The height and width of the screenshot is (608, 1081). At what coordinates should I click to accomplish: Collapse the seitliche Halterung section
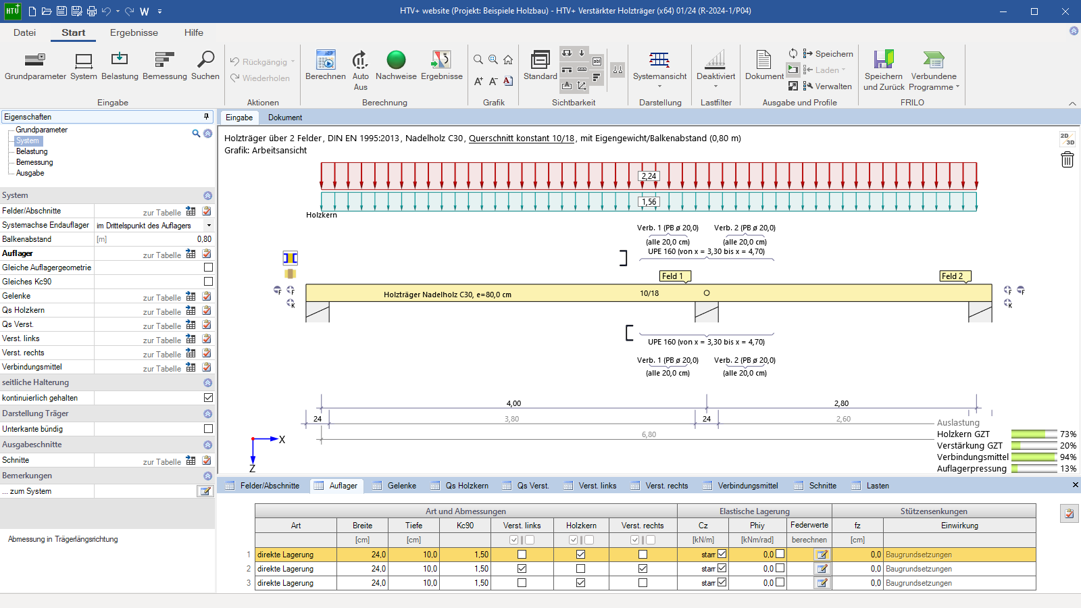point(208,383)
